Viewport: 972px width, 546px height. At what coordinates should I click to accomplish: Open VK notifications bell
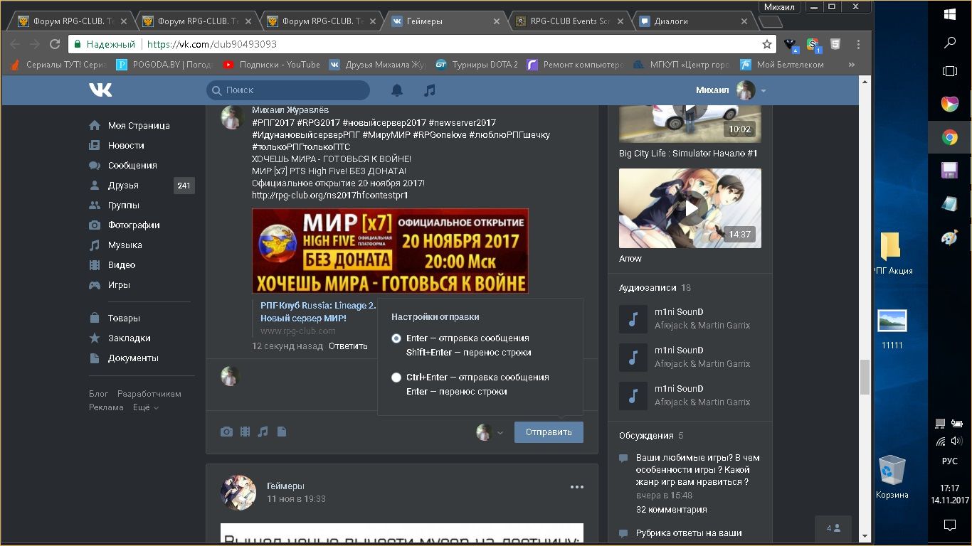(x=397, y=90)
